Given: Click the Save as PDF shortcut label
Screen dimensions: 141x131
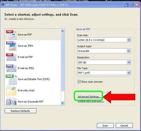Looking at the screenshot, I should [25, 35].
